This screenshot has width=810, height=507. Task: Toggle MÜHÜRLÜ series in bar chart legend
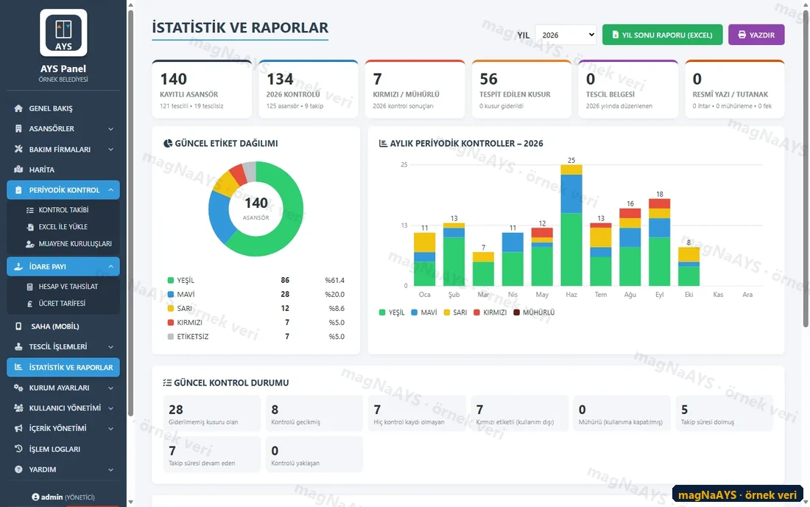pyautogui.click(x=534, y=312)
